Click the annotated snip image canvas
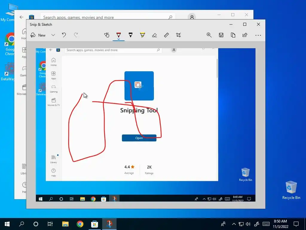The width and height of the screenshot is (306, 230). [x=146, y=125]
